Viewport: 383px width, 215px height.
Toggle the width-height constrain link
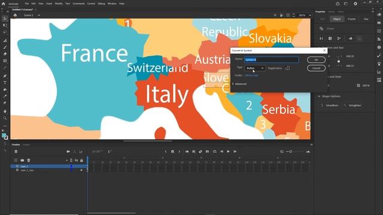pos(339,61)
